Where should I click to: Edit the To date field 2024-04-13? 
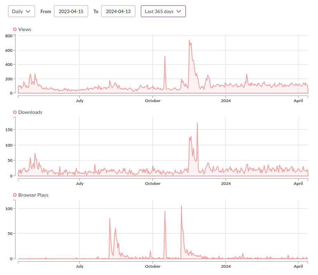pyautogui.click(x=118, y=11)
